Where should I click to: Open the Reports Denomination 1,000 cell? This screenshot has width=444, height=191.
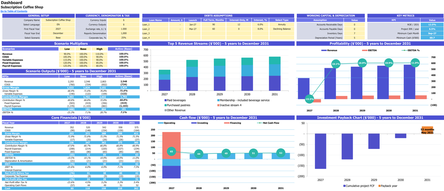coord(124,33)
